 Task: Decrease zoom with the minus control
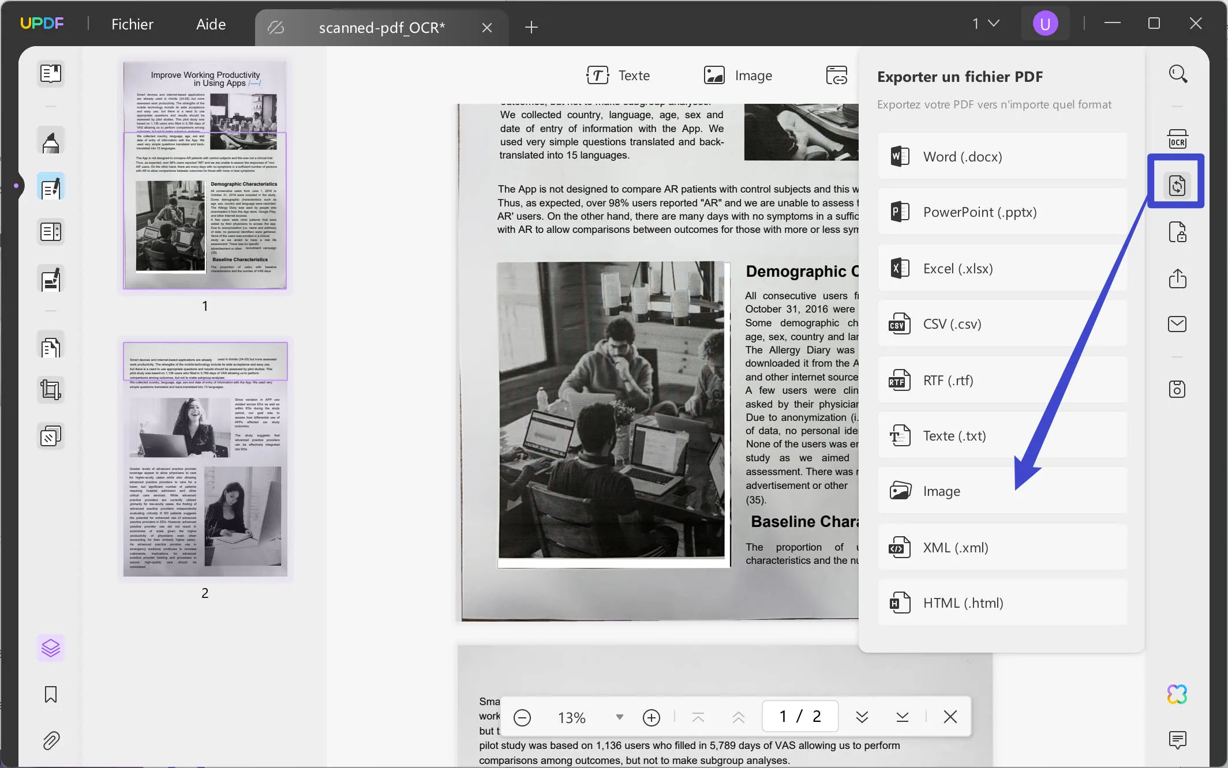522,717
